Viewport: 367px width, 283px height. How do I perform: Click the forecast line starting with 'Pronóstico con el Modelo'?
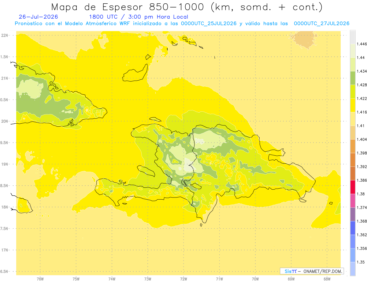click(x=182, y=24)
